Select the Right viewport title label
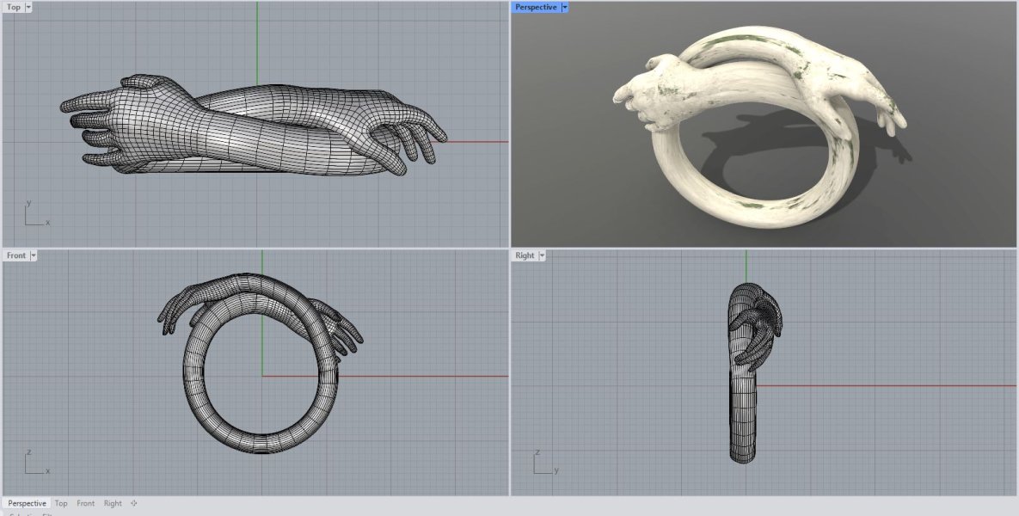Viewport: 1019px width, 516px height. point(525,255)
